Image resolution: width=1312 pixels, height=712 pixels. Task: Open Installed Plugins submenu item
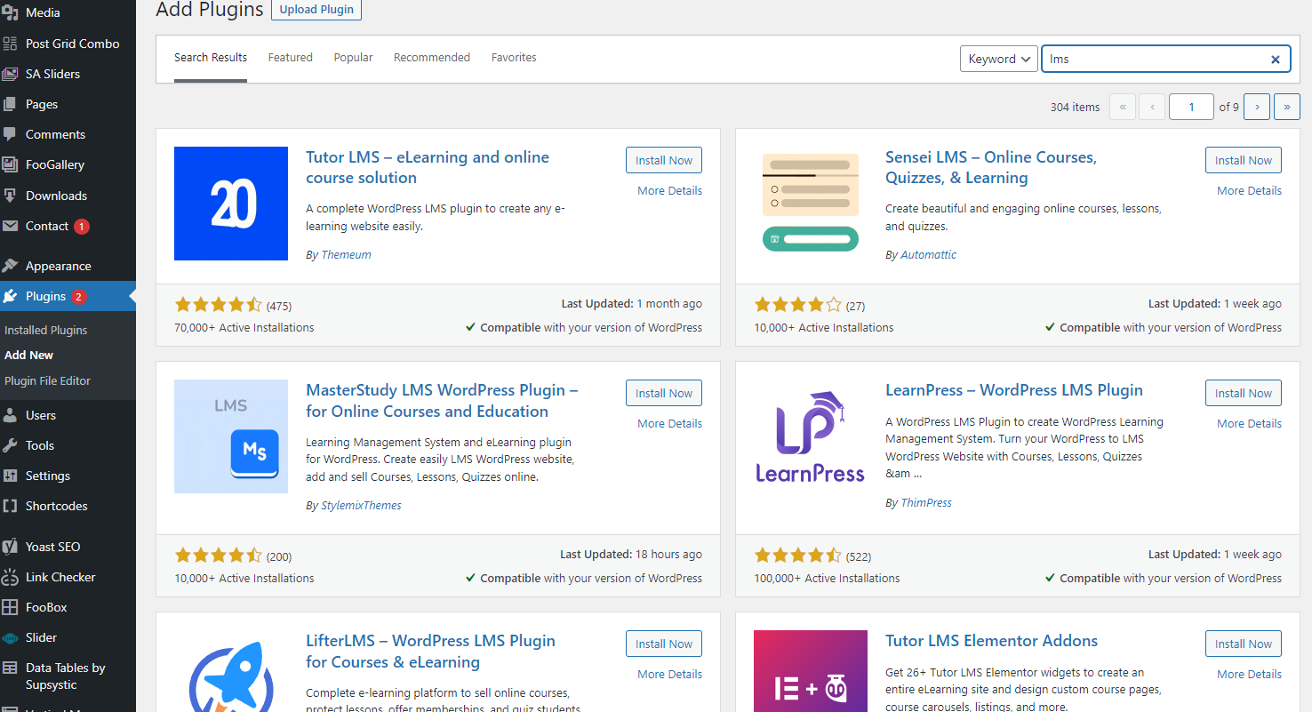[x=46, y=330]
